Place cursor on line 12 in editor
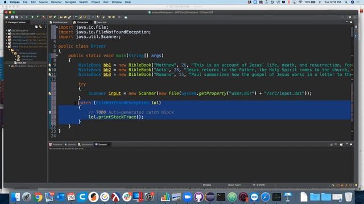The height and width of the screenshot is (204, 364). coord(204,79)
